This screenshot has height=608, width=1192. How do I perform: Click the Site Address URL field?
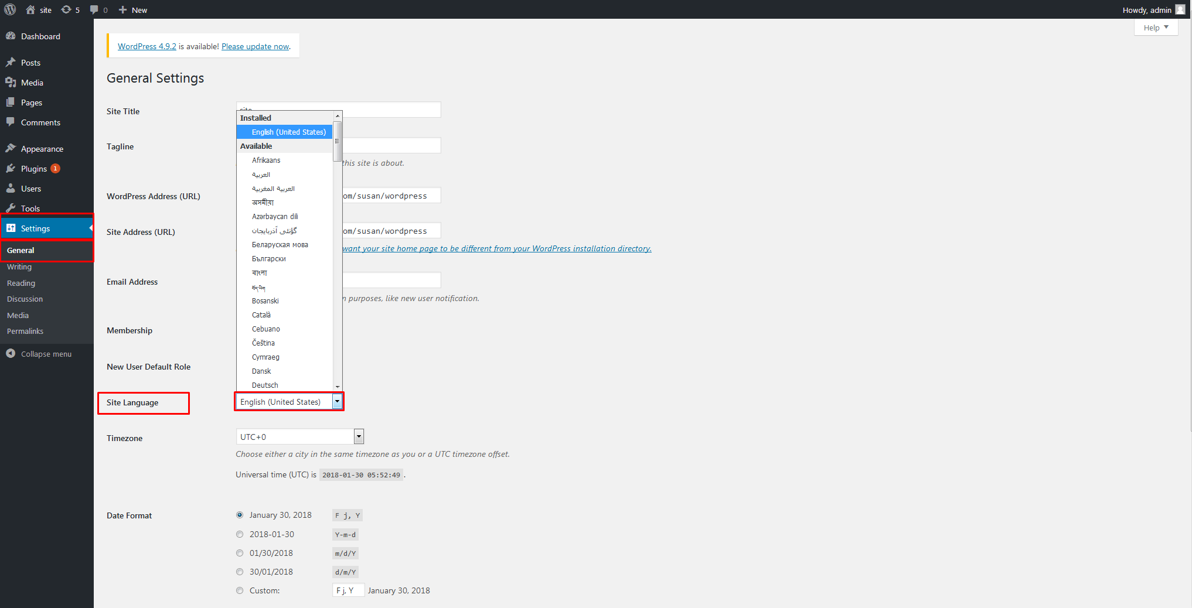pyautogui.click(x=391, y=231)
